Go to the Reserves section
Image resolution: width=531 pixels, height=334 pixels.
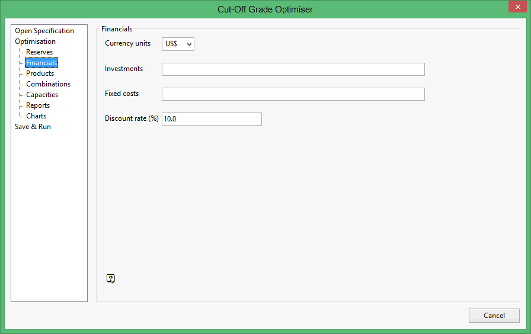(x=39, y=52)
